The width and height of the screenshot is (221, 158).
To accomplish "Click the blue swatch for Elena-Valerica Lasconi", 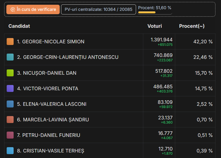I will [10, 104].
